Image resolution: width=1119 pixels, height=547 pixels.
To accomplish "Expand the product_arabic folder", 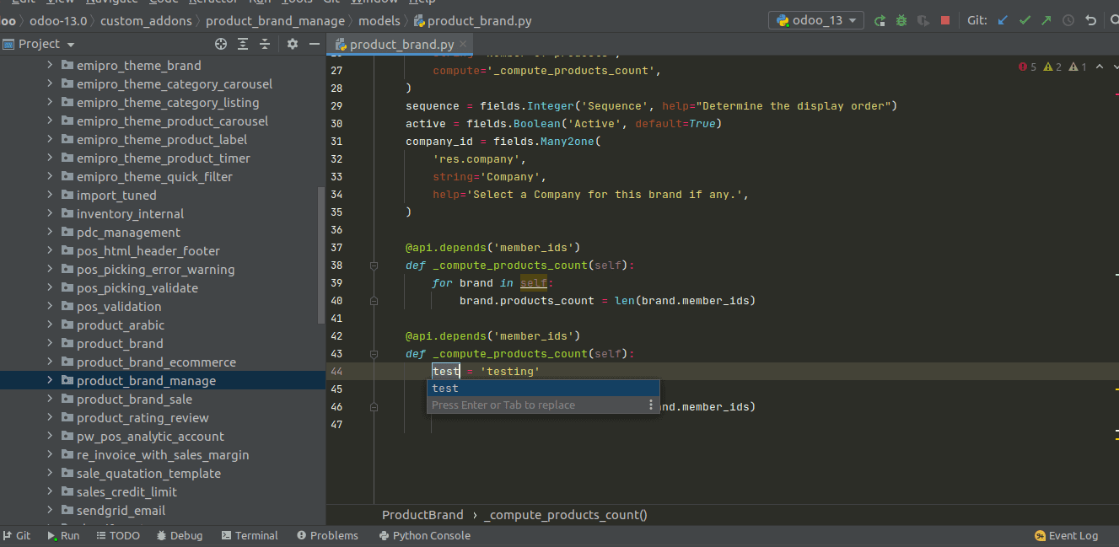I will coord(50,325).
